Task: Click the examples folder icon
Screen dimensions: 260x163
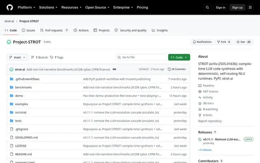Action: 11,104
